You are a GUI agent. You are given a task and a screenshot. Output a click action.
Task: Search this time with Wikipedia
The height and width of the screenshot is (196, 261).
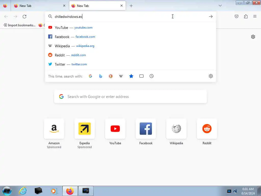pos(121,76)
